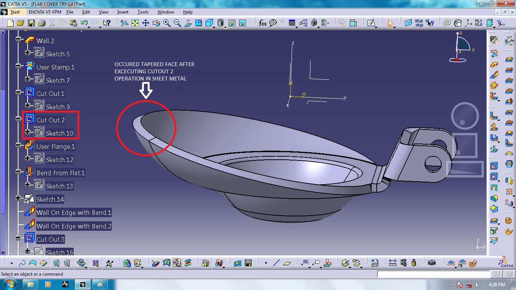
Task: Select the Cut Out tool in Sheet Metal toolbar
Action: 494,166
